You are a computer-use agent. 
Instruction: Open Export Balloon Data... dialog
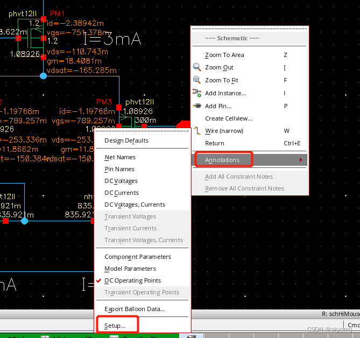coord(143,309)
